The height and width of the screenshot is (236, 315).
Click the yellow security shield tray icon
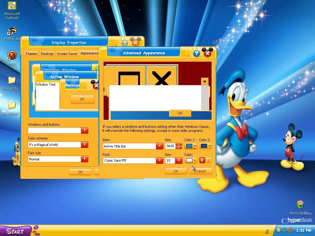click(279, 230)
